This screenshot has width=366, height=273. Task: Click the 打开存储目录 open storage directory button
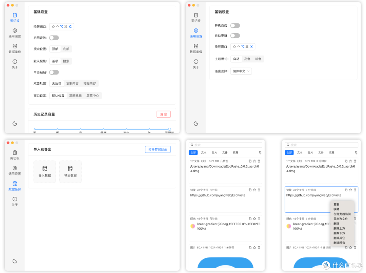coord(158,149)
